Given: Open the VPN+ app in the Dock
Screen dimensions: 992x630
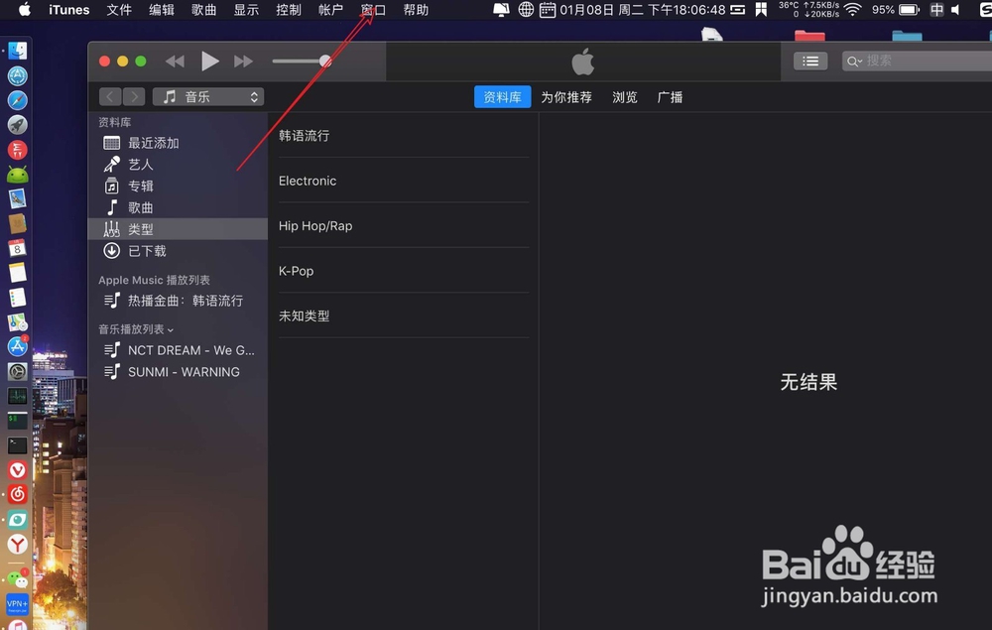Looking at the screenshot, I should (17, 604).
